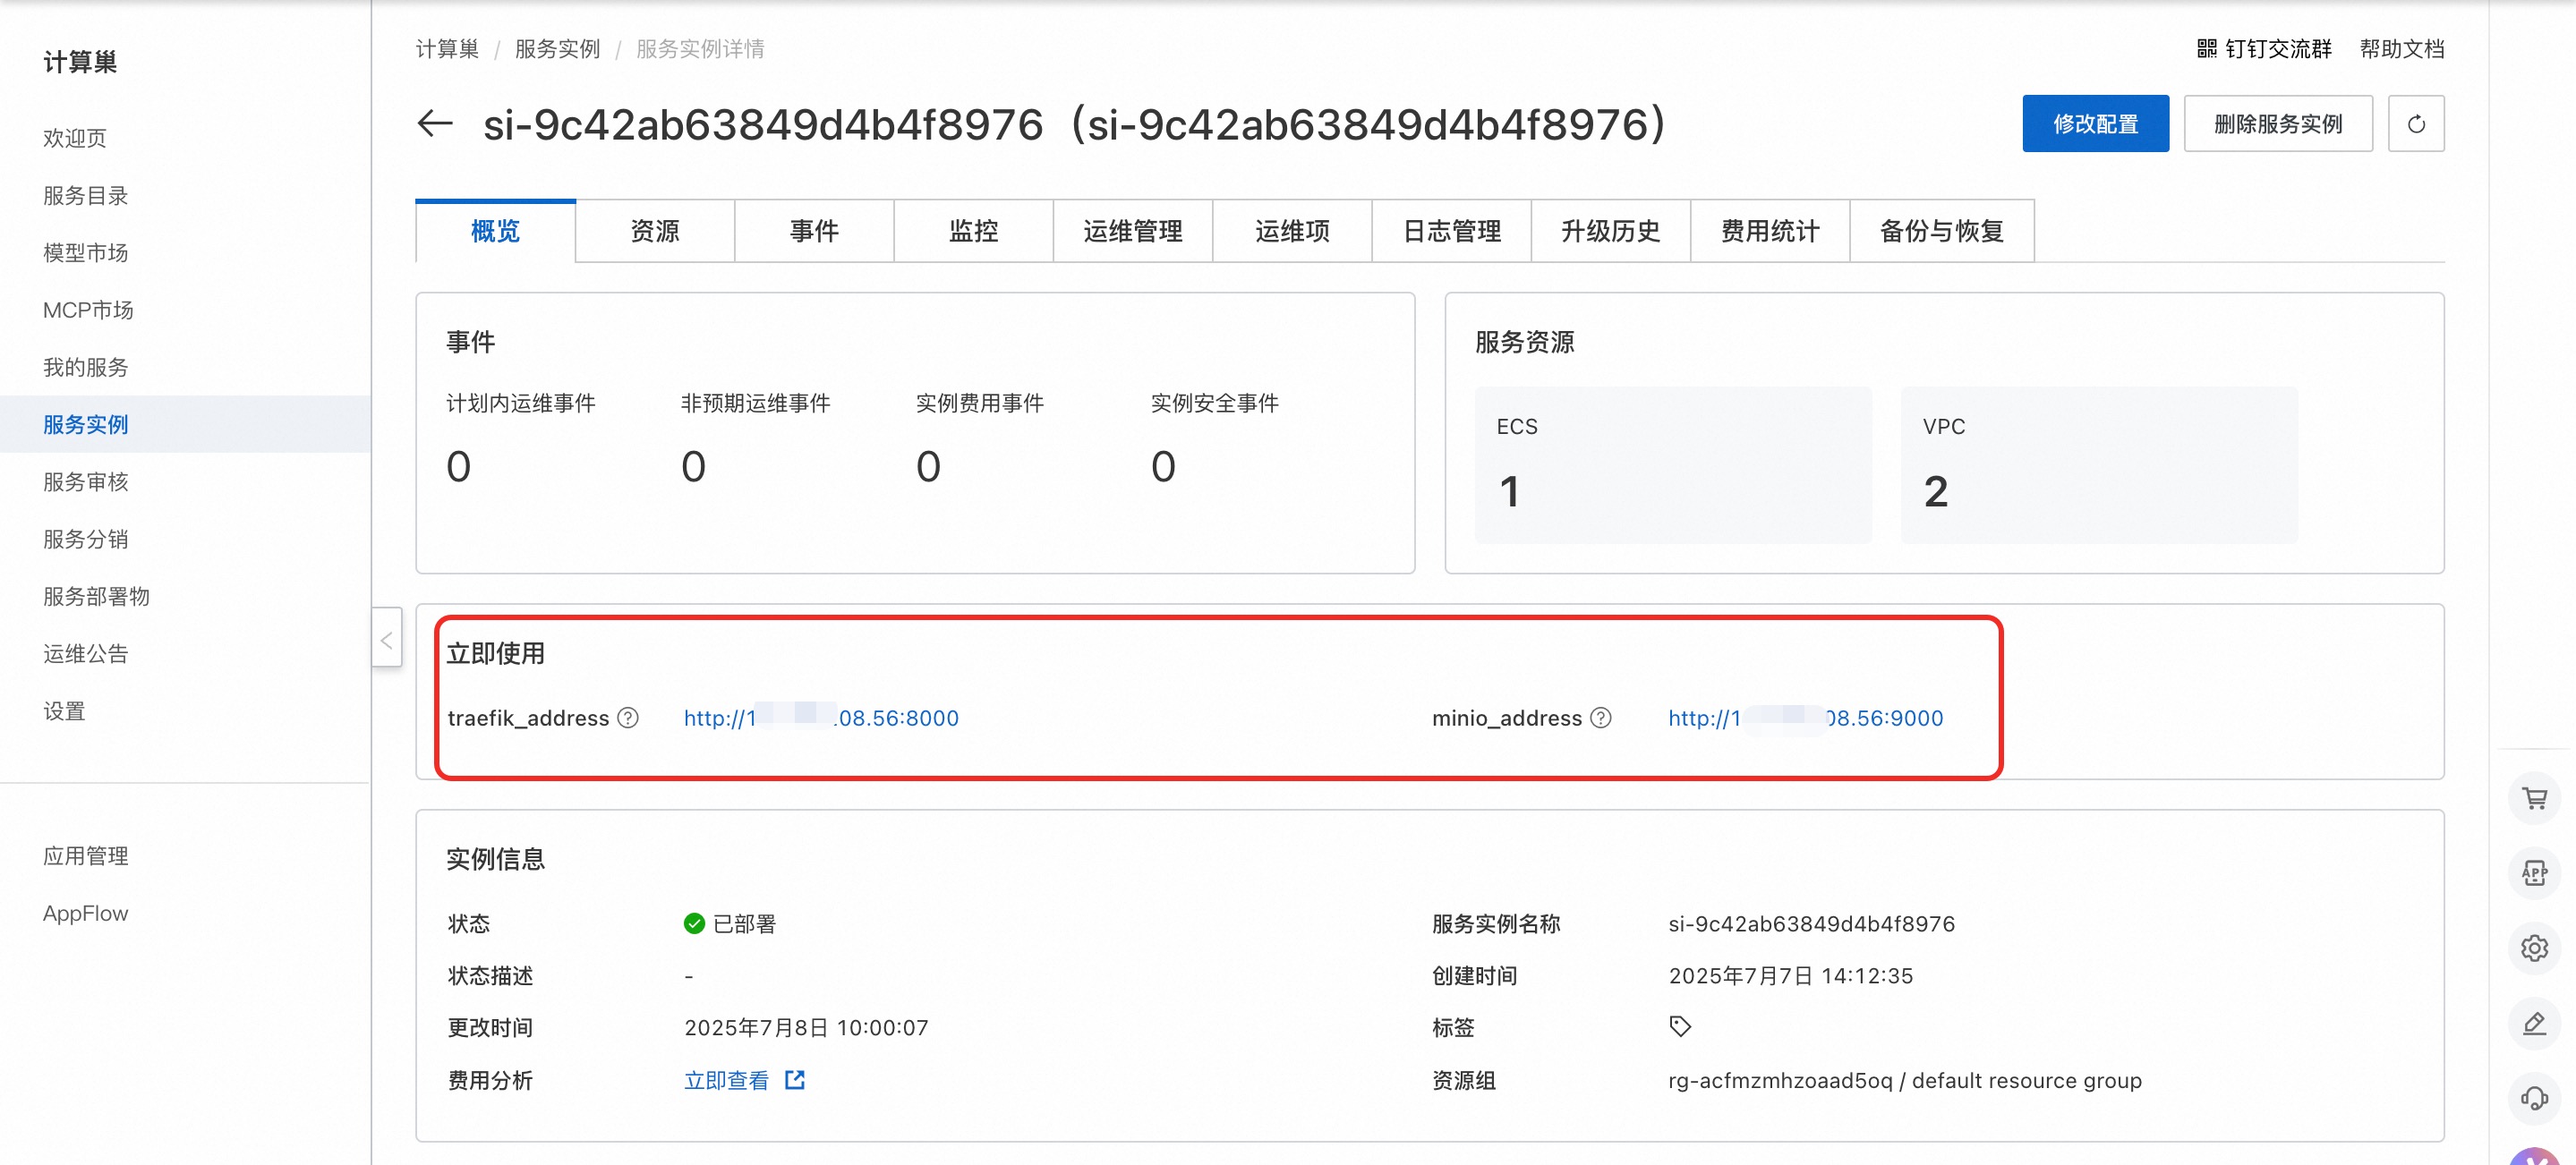This screenshot has width=2576, height=1165.
Task: Click the edit pencil icon on right sidebar
Action: click(2533, 1023)
